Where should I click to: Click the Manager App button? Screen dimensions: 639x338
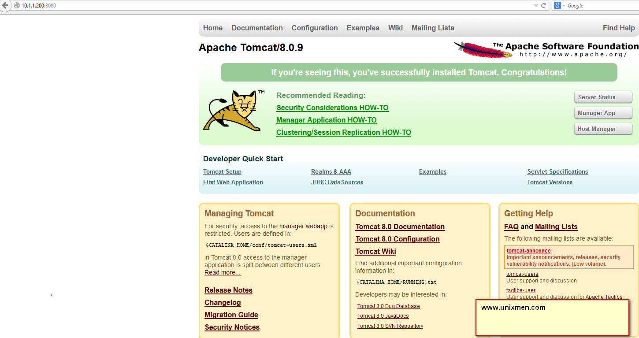click(603, 113)
